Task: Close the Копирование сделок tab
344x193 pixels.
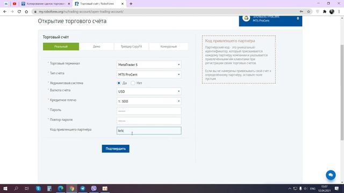Action: [69, 4]
